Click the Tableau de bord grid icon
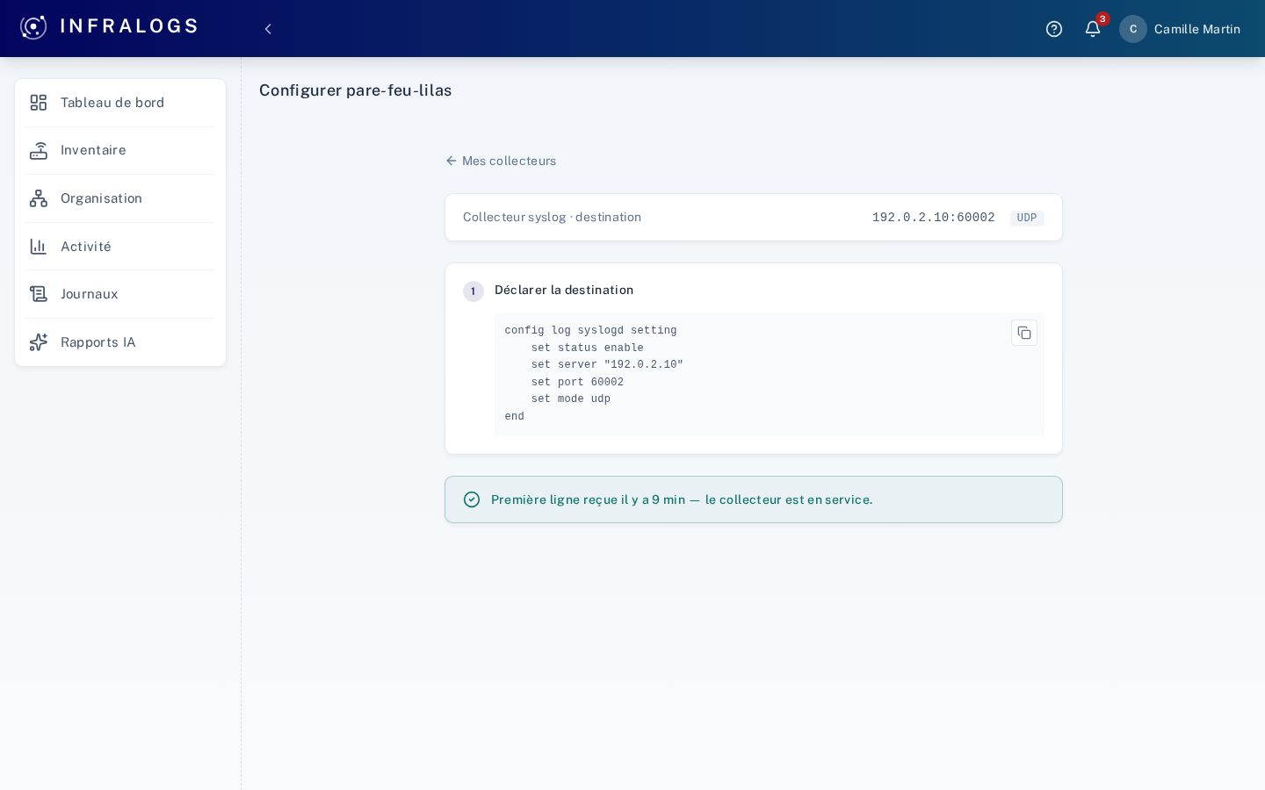1265x790 pixels. pos(39,103)
